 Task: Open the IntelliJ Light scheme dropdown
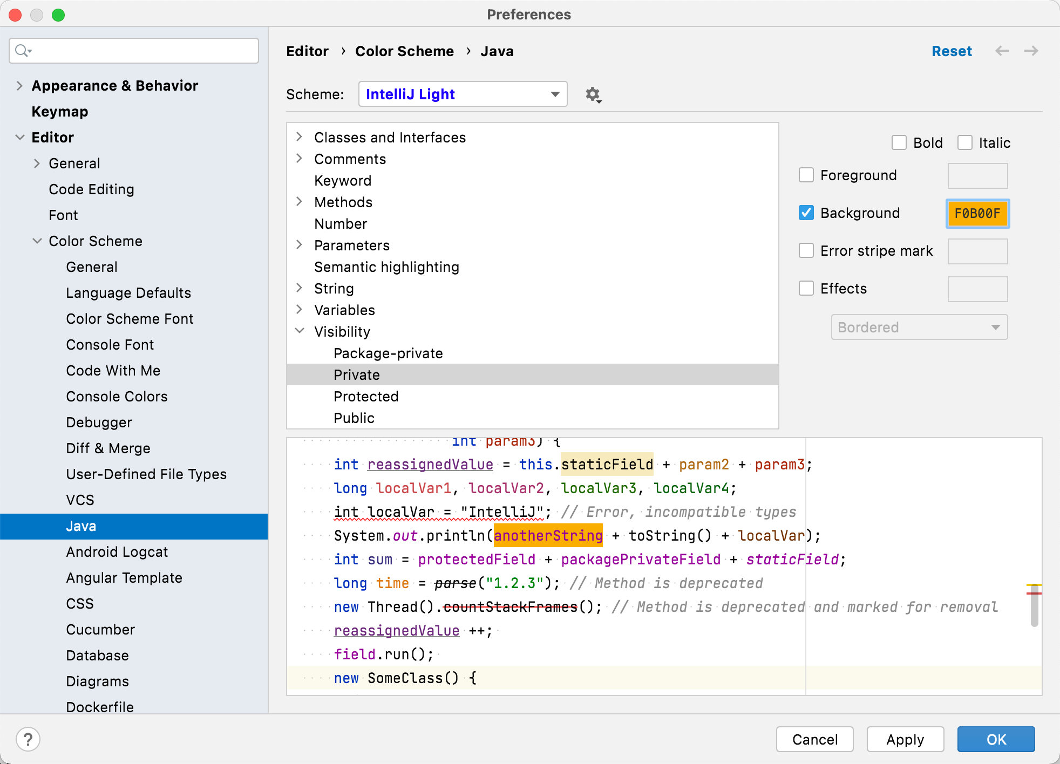[555, 94]
